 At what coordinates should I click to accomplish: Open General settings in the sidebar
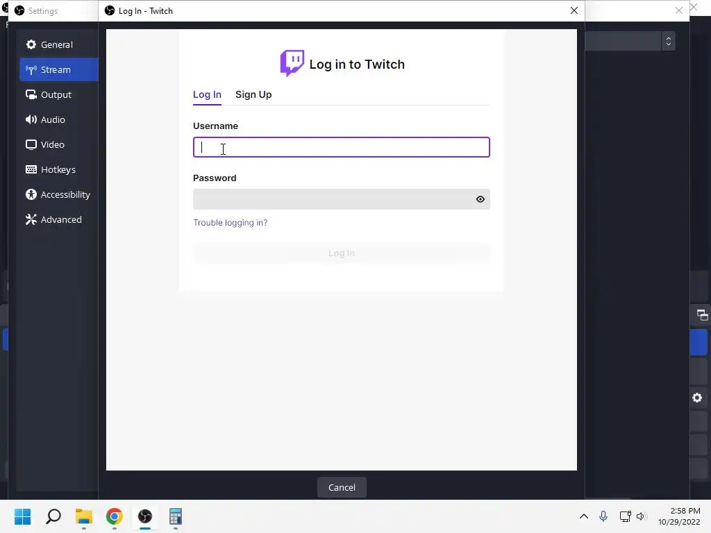(58, 44)
